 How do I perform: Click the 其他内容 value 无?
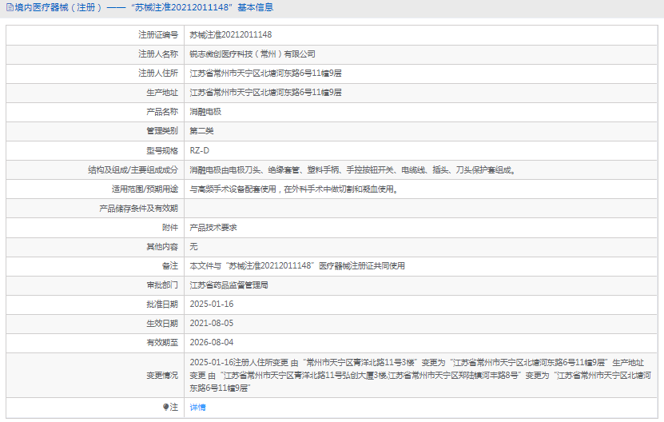(x=193, y=247)
